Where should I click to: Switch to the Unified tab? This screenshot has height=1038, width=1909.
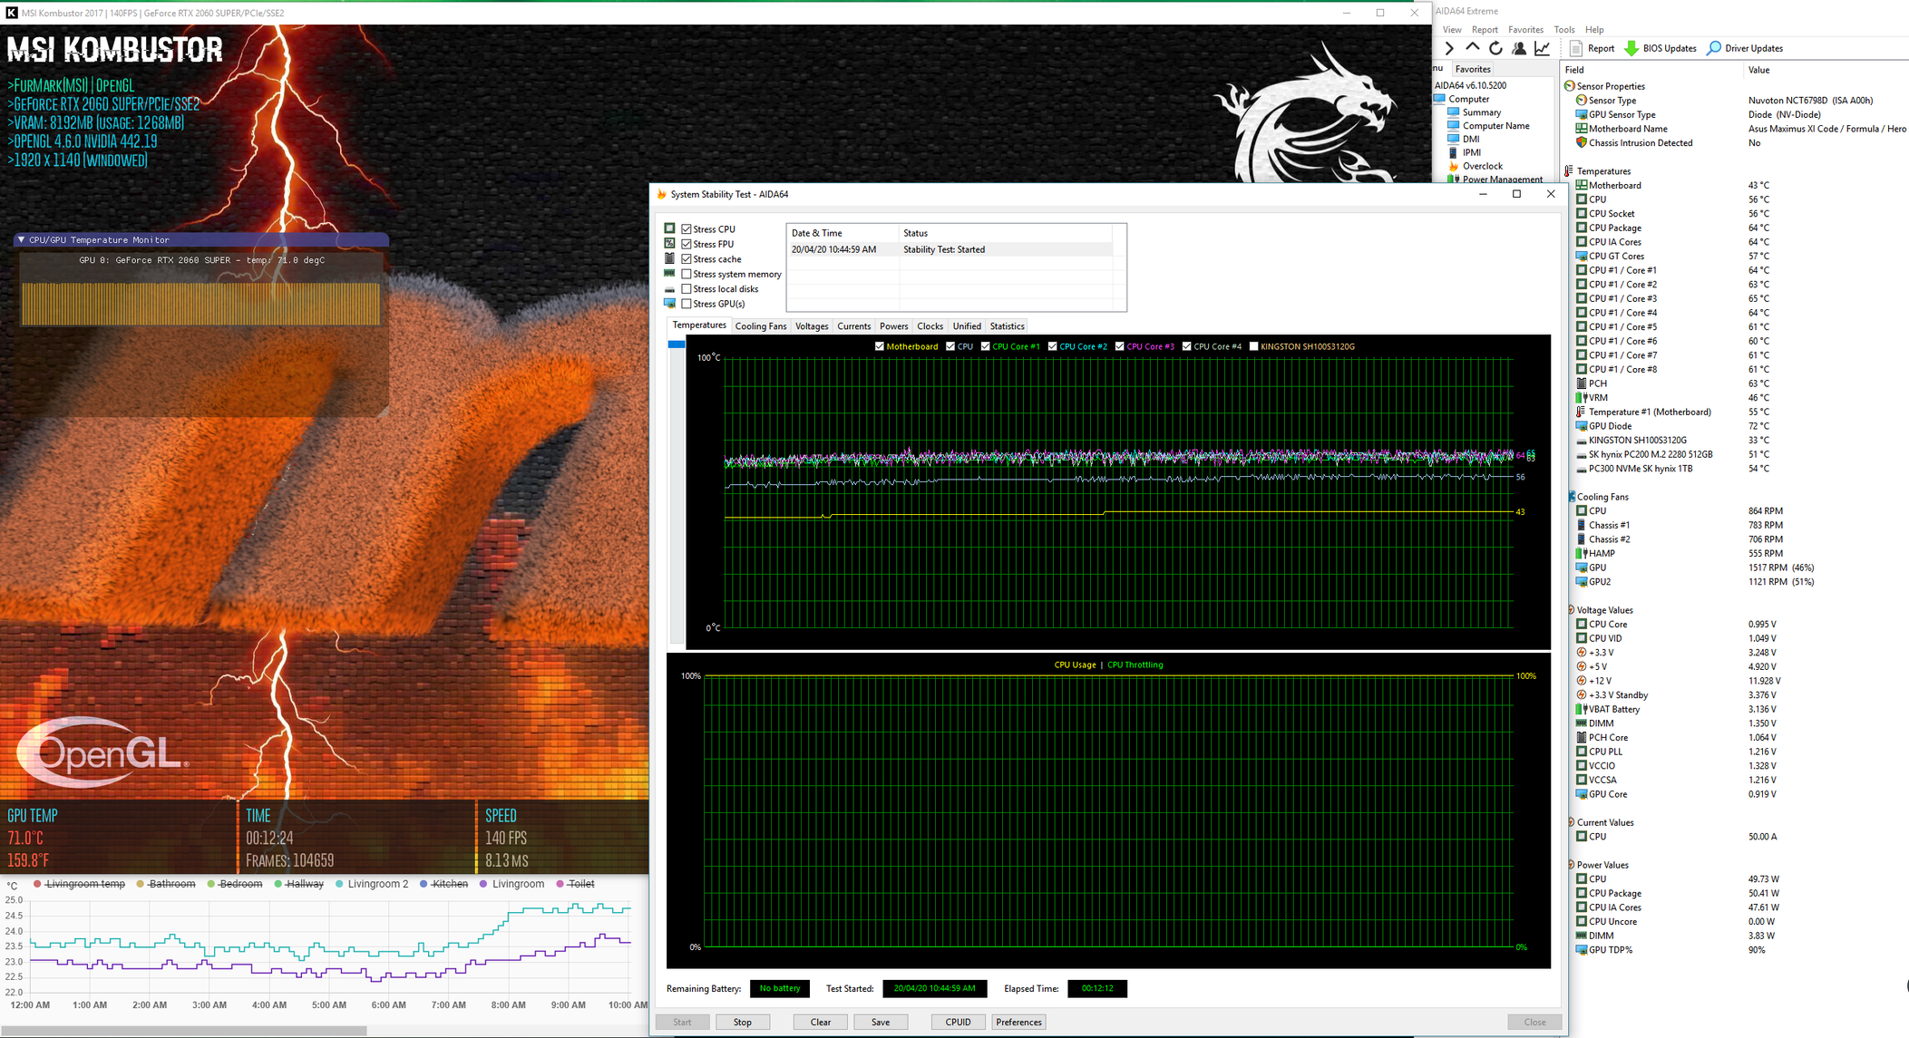tap(967, 326)
